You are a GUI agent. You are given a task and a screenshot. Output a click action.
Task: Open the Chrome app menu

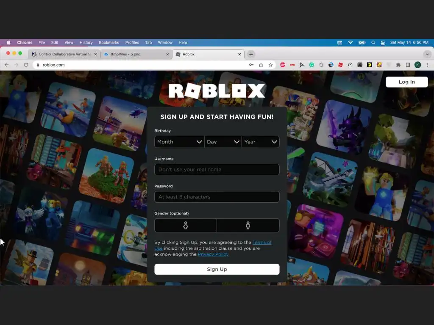(25, 42)
